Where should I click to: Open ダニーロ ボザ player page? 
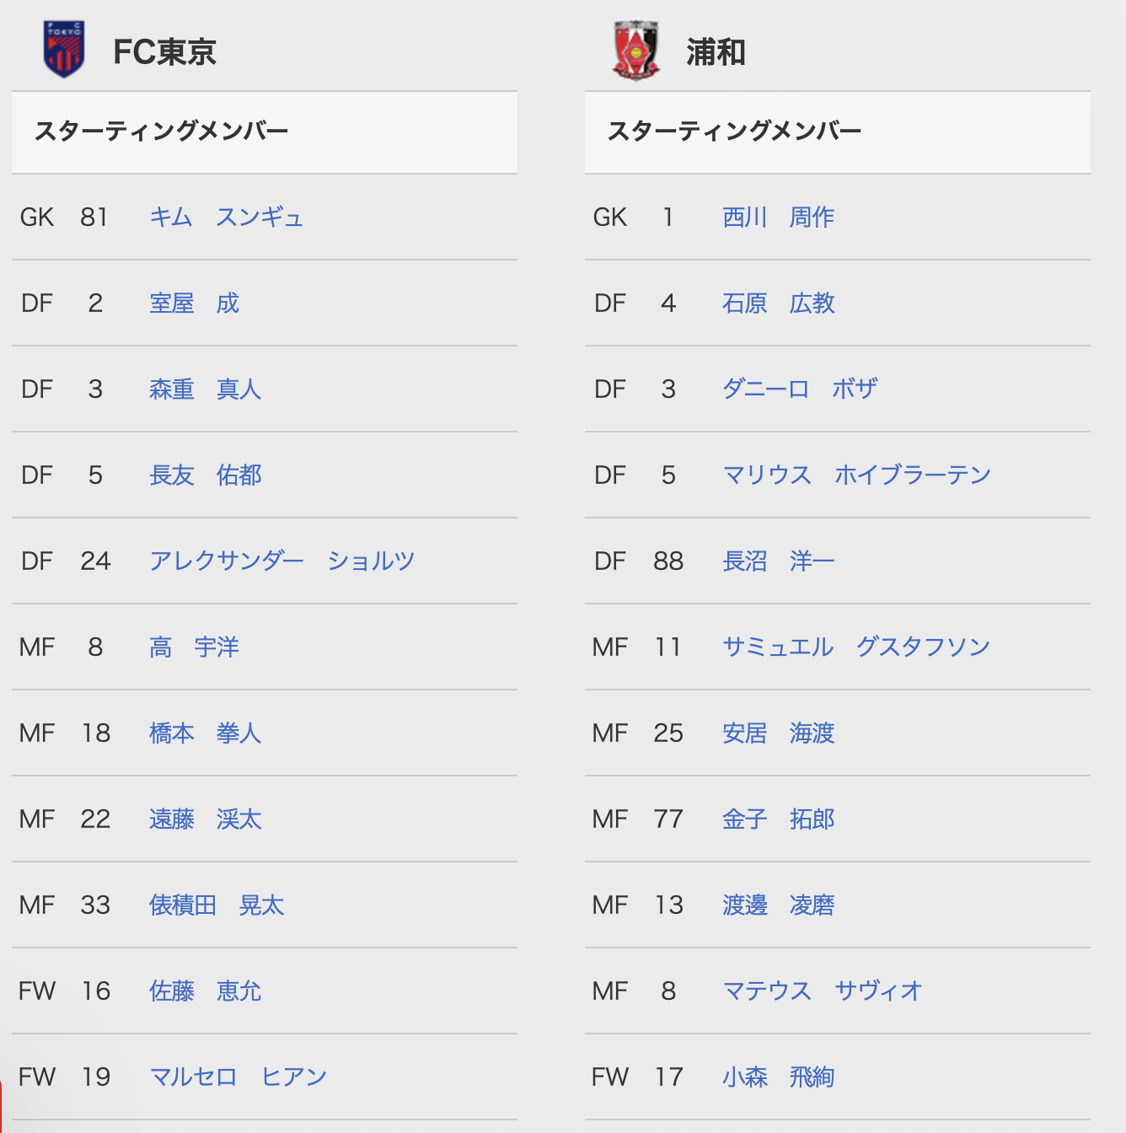[801, 389]
